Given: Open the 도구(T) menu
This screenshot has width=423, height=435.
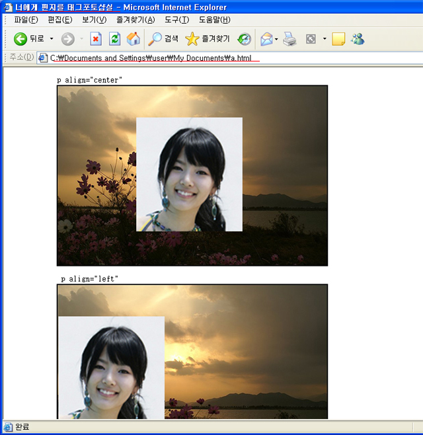Looking at the screenshot, I should (177, 20).
